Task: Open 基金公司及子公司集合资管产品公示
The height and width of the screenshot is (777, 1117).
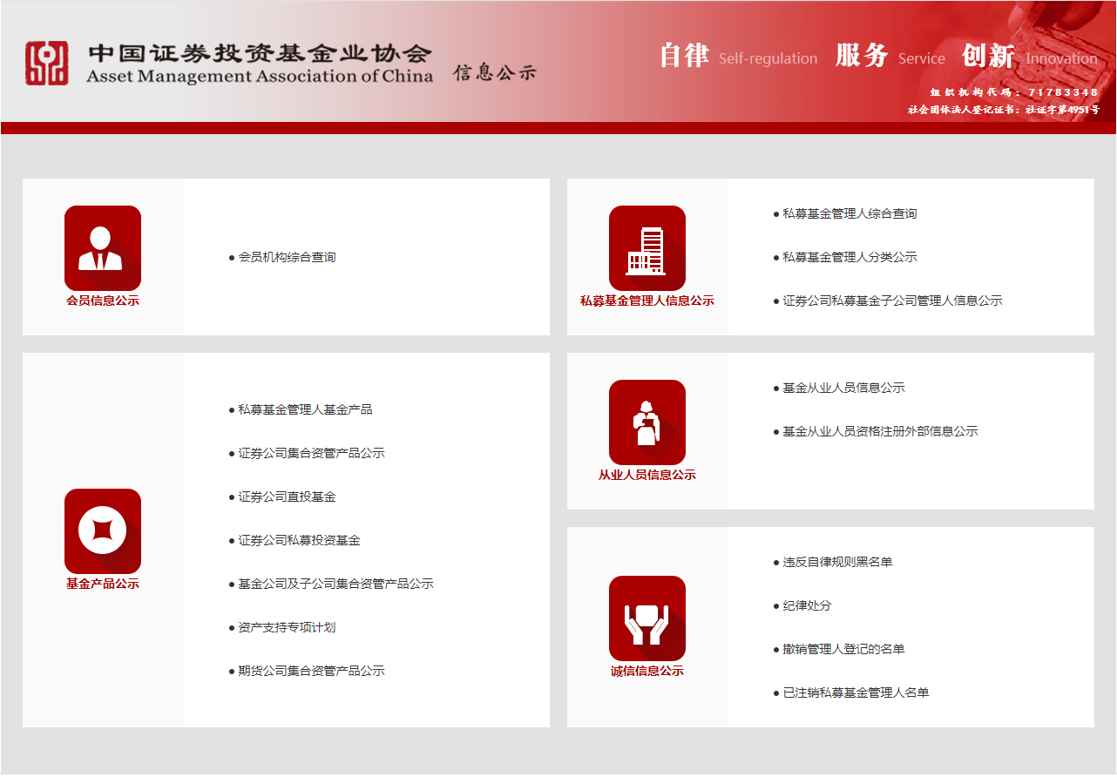Action: click(335, 584)
